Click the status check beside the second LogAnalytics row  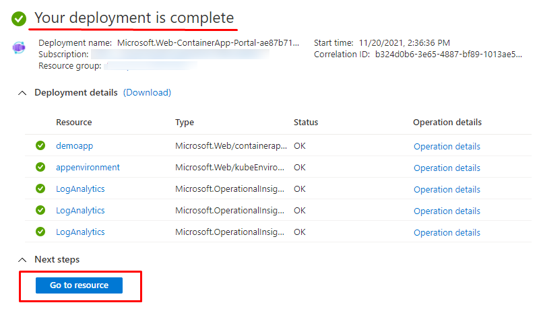pyautogui.click(x=40, y=210)
